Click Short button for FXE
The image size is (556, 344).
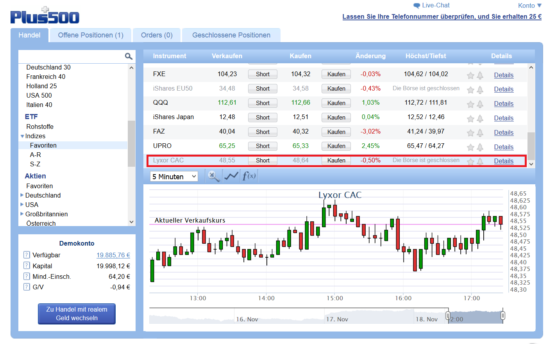point(263,74)
